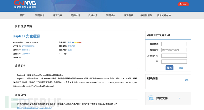Open CVE-2018-18531 link

[28, 46]
